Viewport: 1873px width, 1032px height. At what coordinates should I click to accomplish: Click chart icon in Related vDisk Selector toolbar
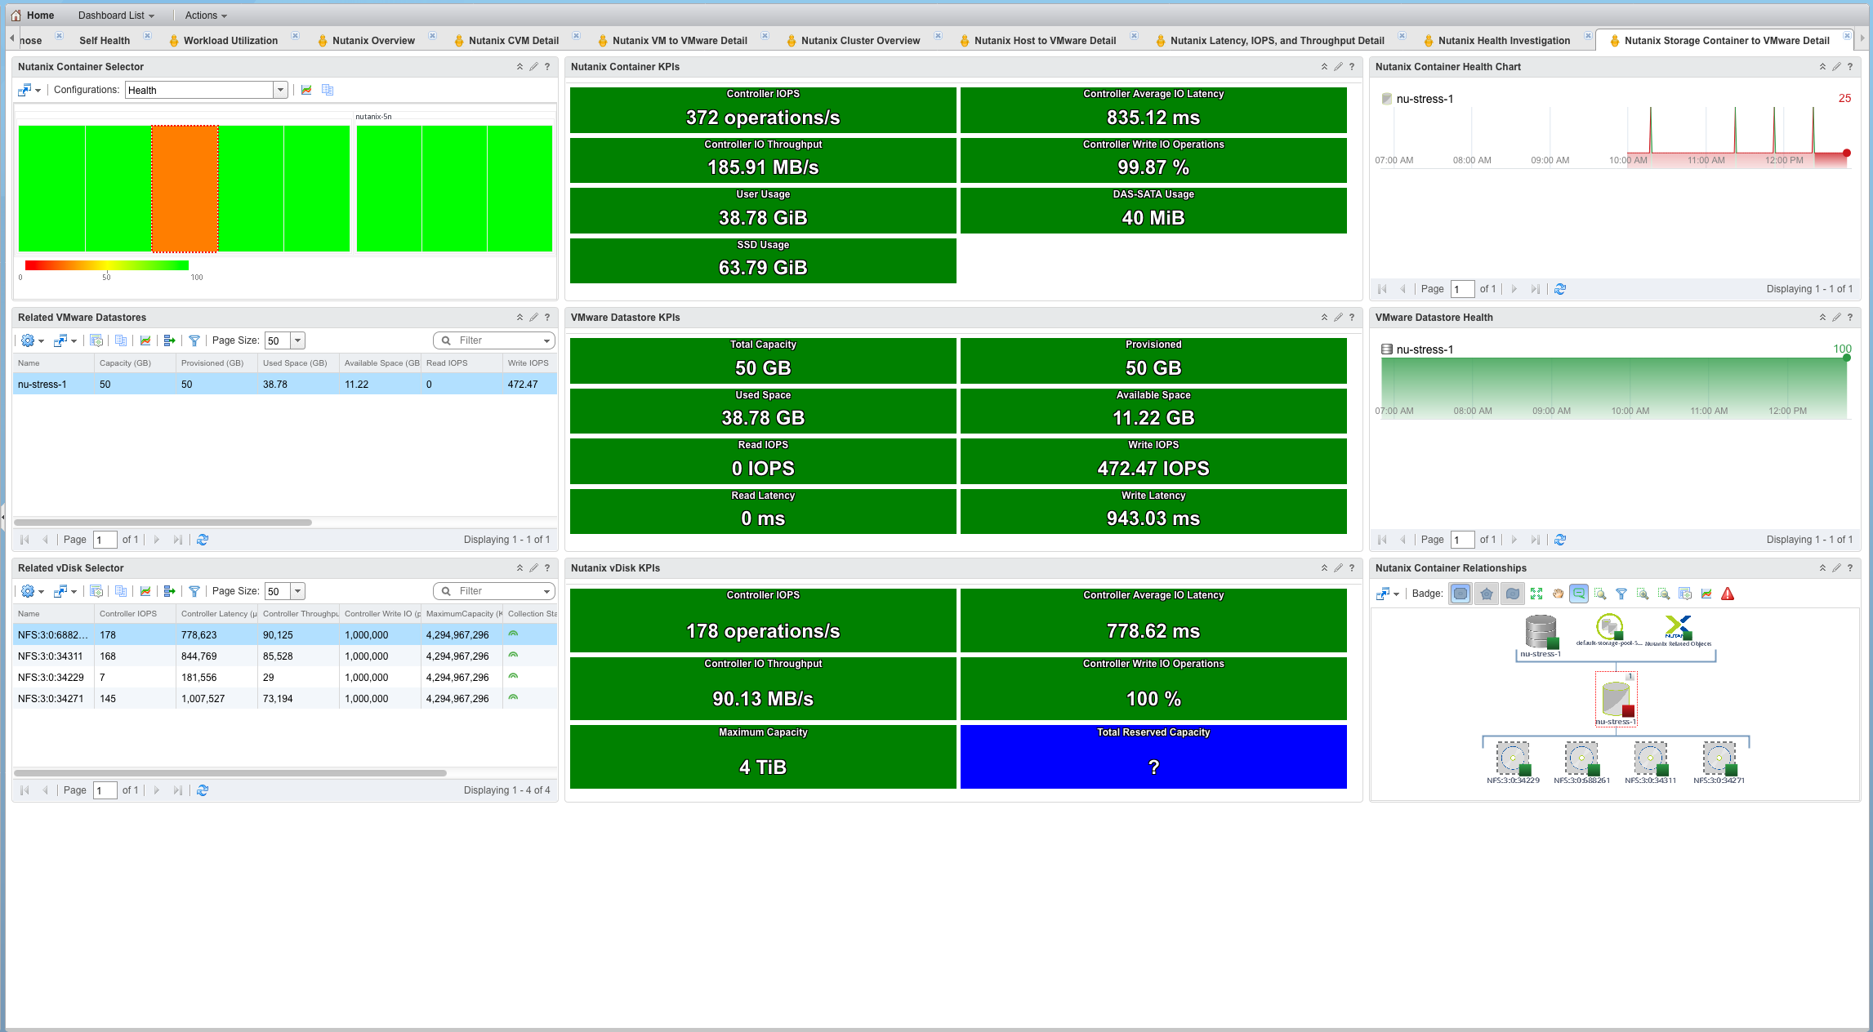(x=145, y=591)
